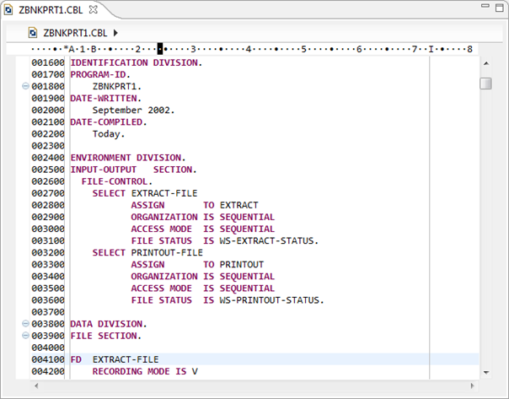Click line number 002700 in the gutter
509x399 pixels.
pos(47,193)
